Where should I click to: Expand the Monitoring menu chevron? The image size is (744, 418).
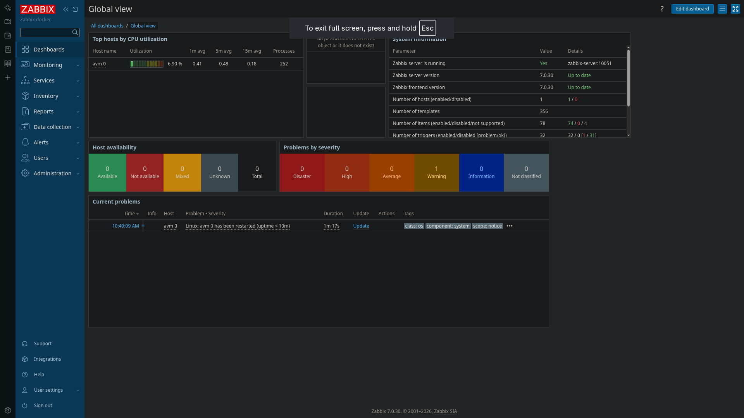coord(78,65)
